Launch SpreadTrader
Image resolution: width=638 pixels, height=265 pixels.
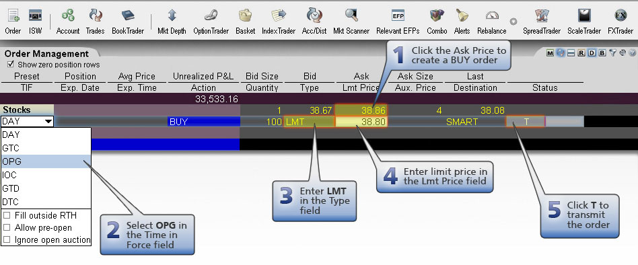coord(542,21)
